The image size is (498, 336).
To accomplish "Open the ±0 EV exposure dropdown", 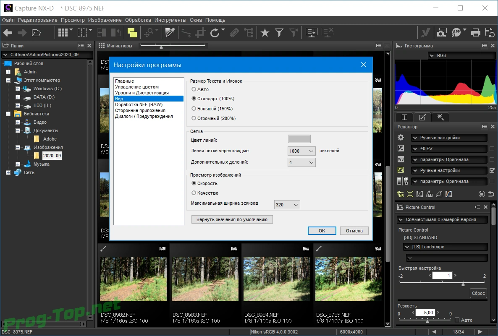I will (449, 148).
